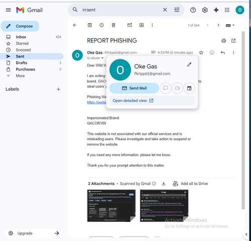Click the search magnifier icon
The width and height of the screenshot is (251, 241).
point(75,10)
